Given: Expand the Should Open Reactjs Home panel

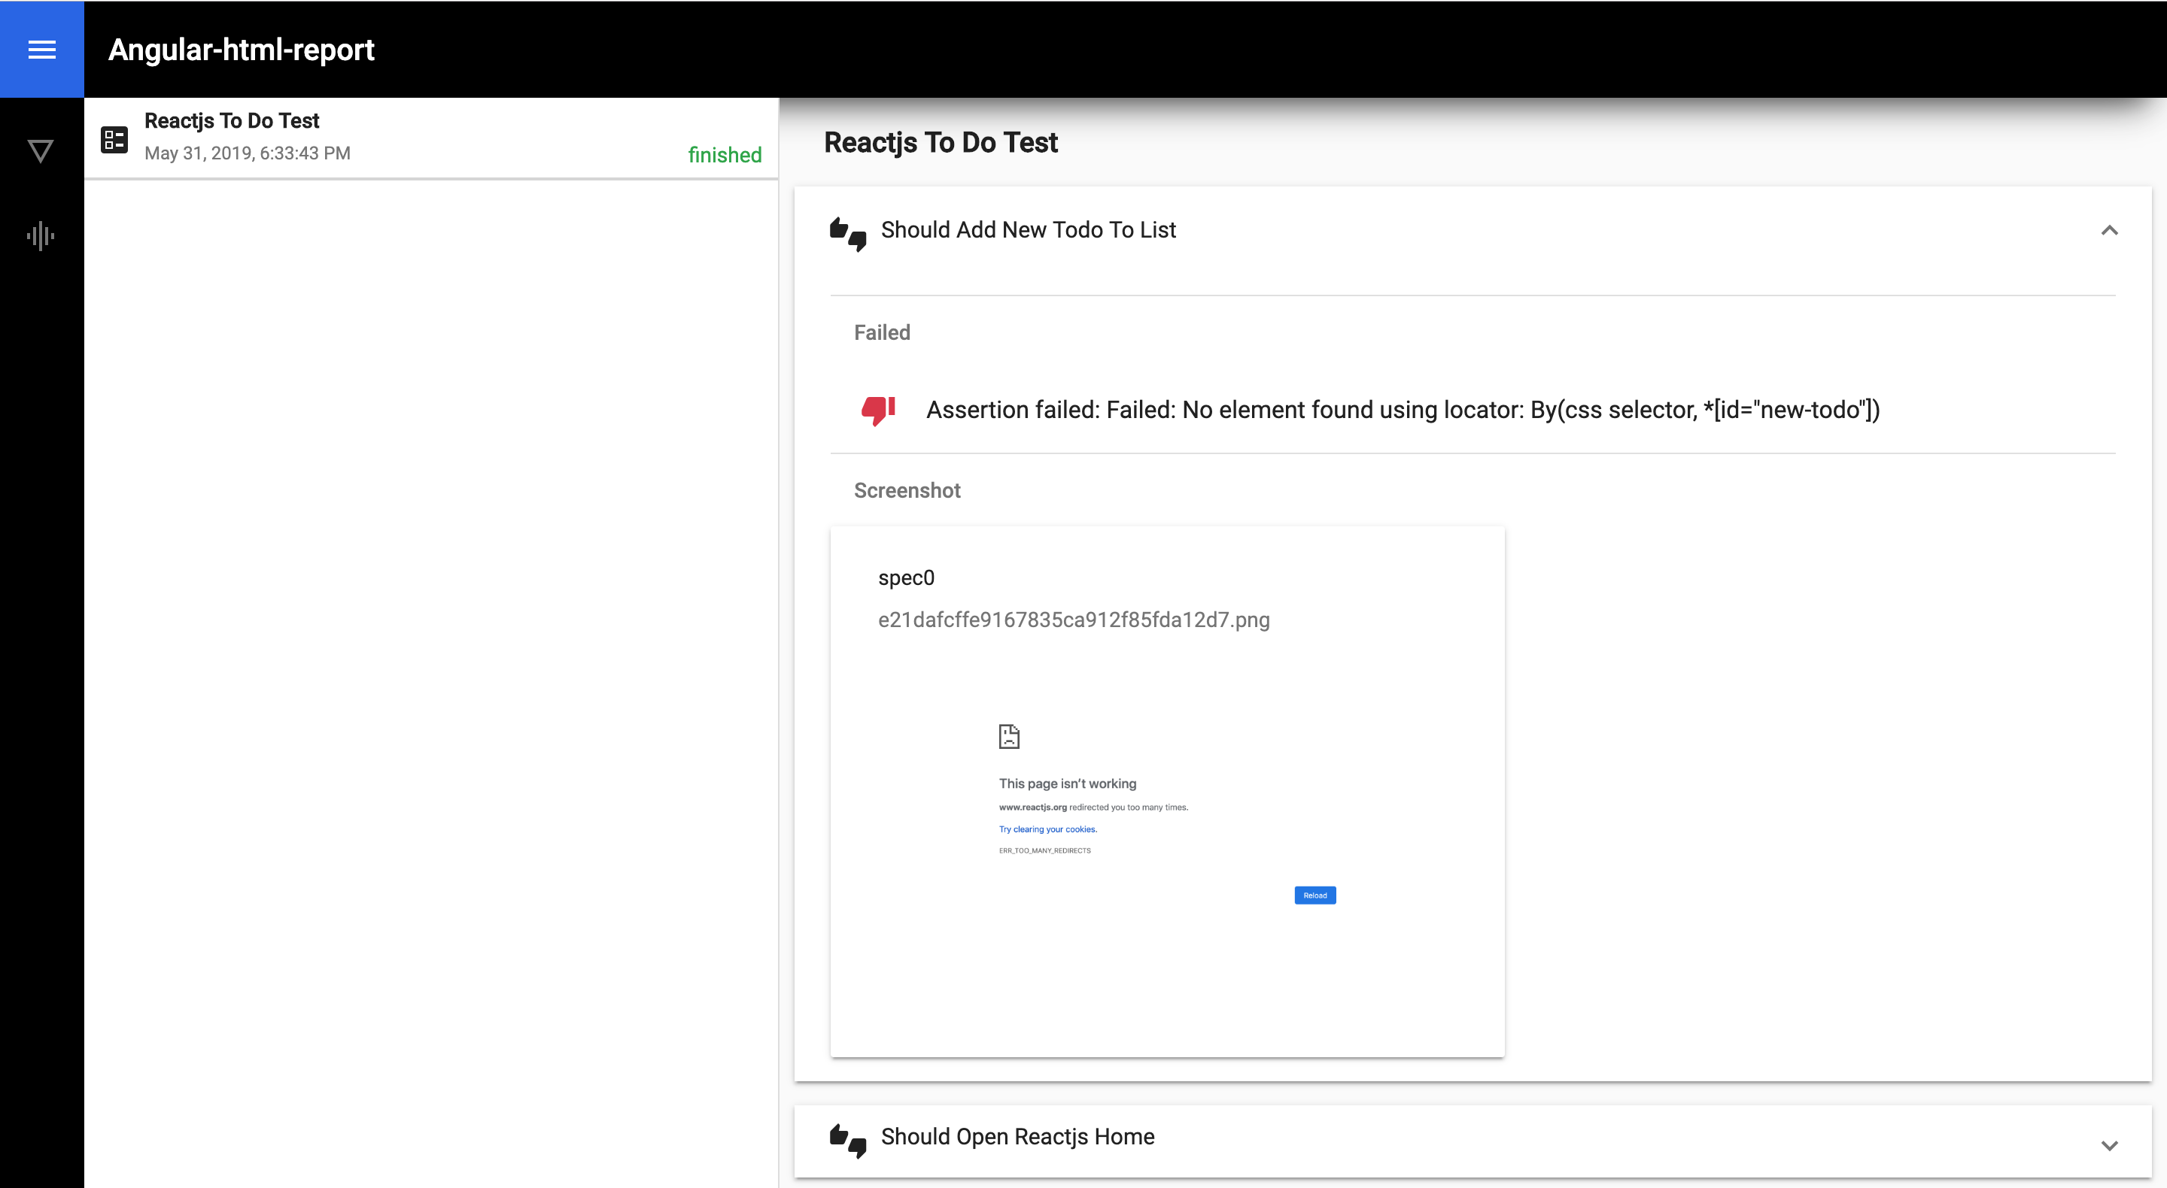Looking at the screenshot, I should tap(2109, 1145).
